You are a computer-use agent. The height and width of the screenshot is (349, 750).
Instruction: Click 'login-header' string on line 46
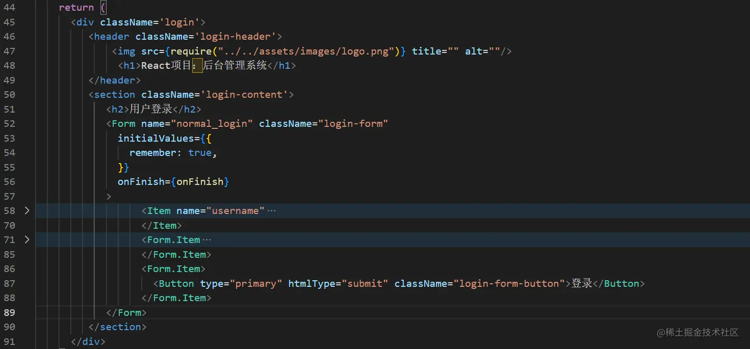(x=236, y=37)
